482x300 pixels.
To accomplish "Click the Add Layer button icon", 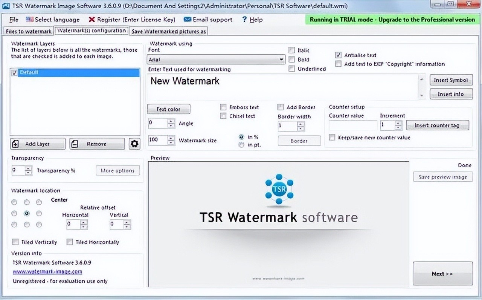I will click(x=16, y=144).
